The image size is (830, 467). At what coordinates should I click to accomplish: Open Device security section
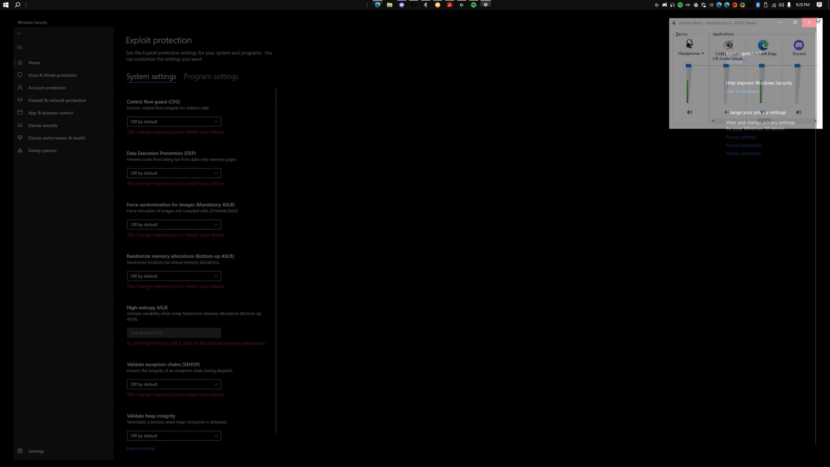tap(43, 125)
